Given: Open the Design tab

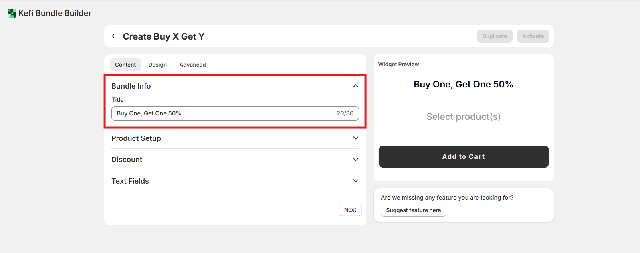Looking at the screenshot, I should click(x=157, y=65).
